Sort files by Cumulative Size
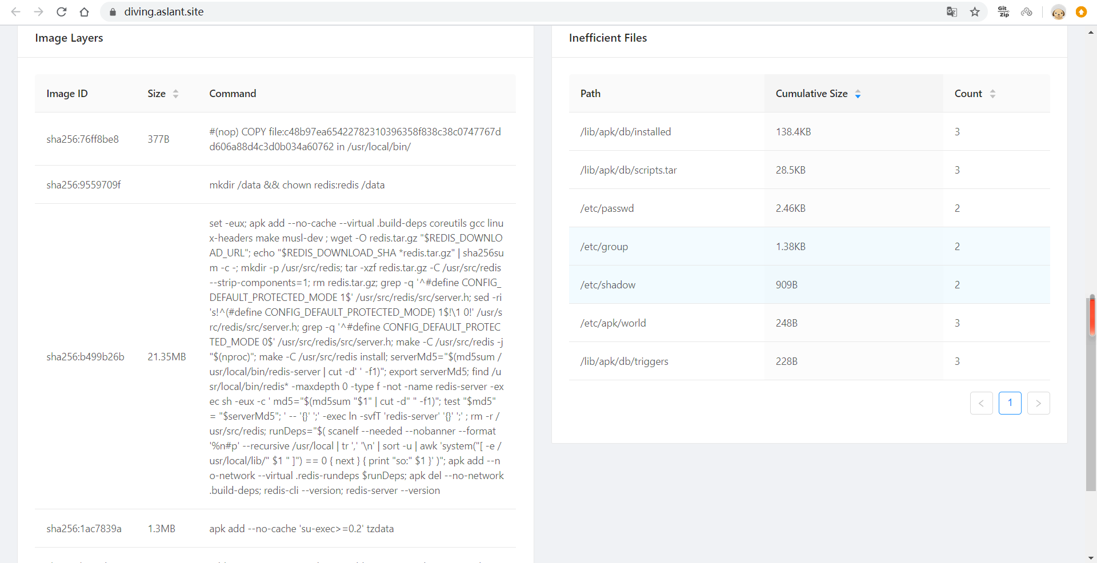This screenshot has height=563, width=1097. [858, 94]
